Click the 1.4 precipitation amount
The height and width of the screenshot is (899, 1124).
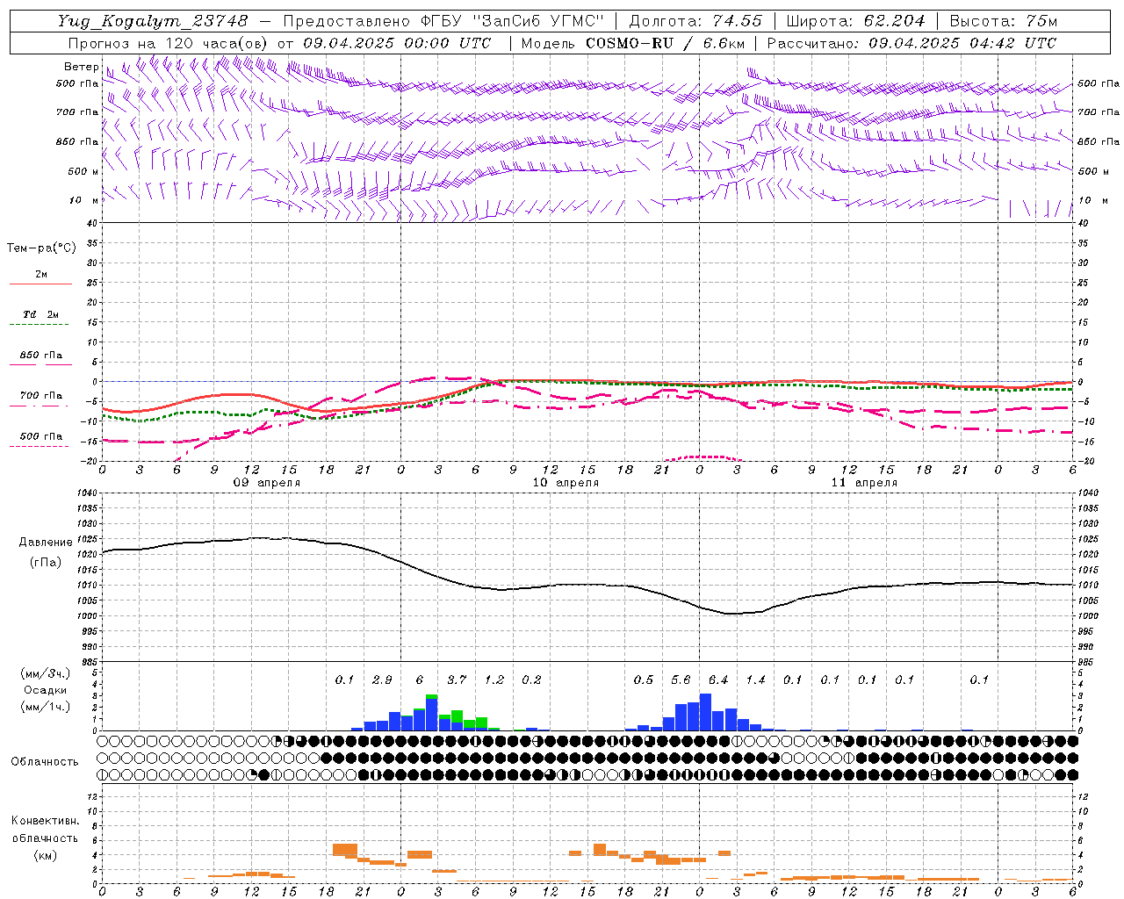coord(755,680)
